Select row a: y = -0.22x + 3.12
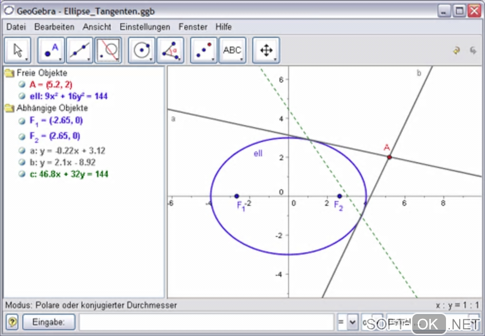The width and height of the screenshot is (485, 336). [68, 151]
